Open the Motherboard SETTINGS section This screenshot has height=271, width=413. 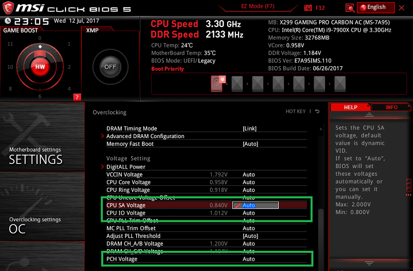pyautogui.click(x=42, y=137)
